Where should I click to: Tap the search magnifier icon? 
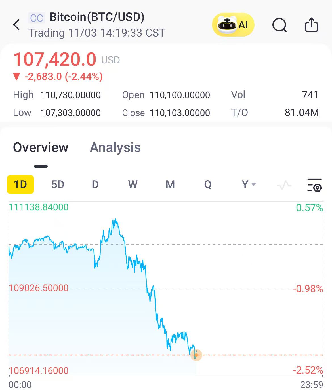tap(280, 25)
